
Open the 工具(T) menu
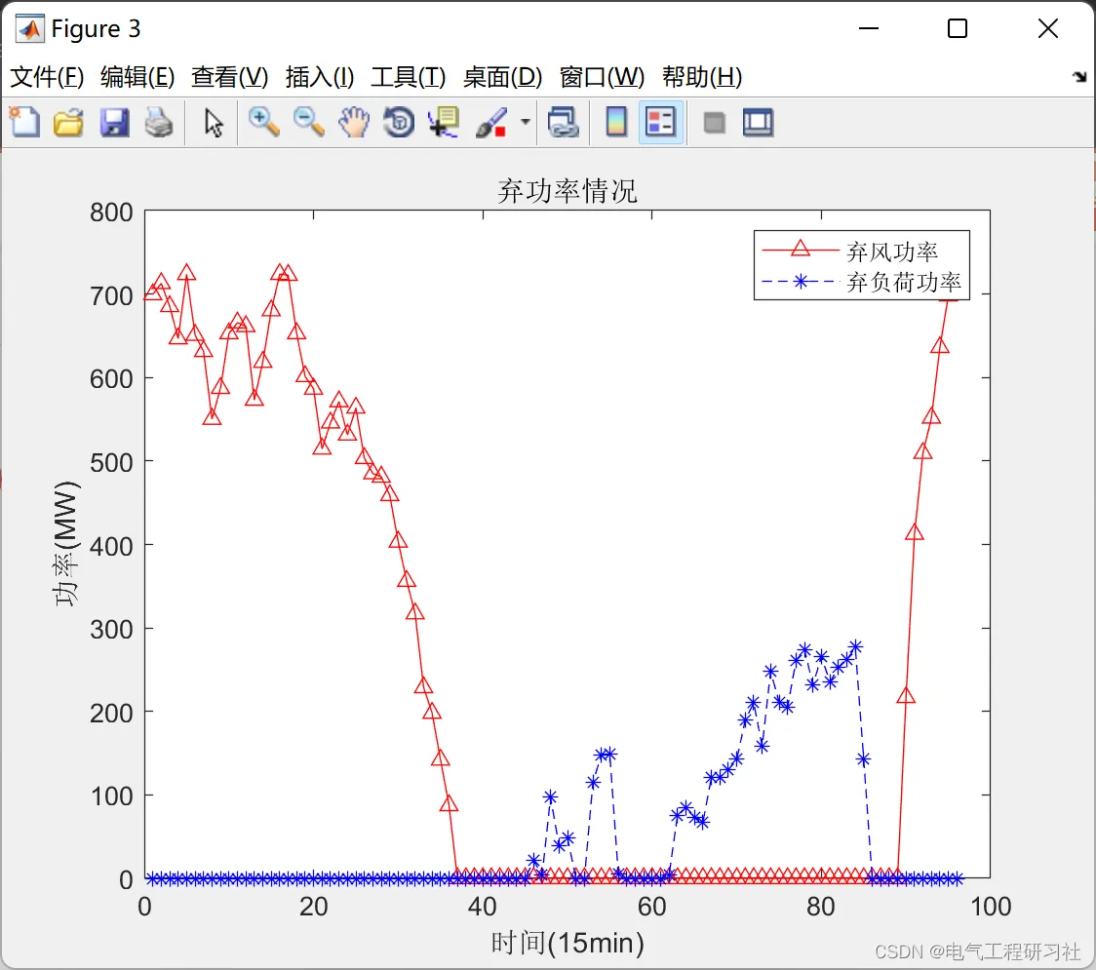pyautogui.click(x=409, y=77)
